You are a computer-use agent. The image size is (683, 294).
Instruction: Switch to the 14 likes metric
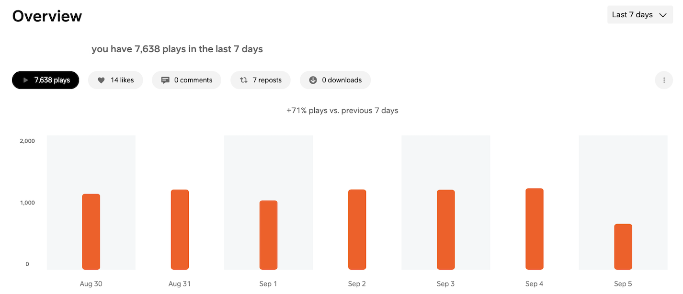pos(115,80)
